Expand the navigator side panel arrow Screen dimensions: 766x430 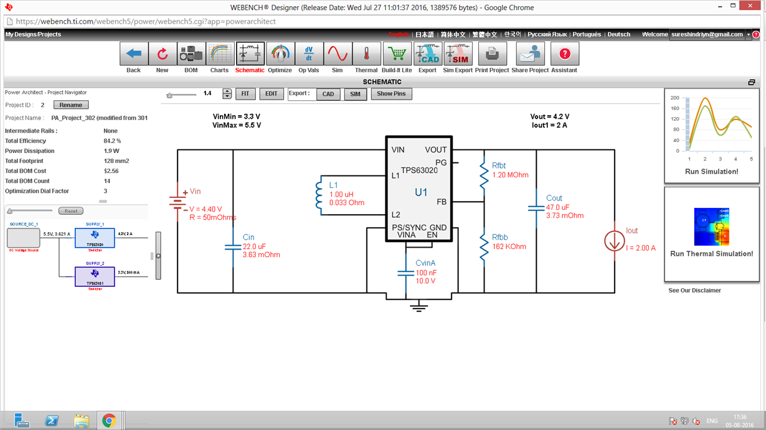tap(158, 255)
